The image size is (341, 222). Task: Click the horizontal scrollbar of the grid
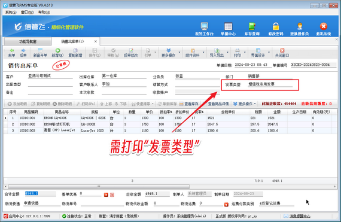99,187
